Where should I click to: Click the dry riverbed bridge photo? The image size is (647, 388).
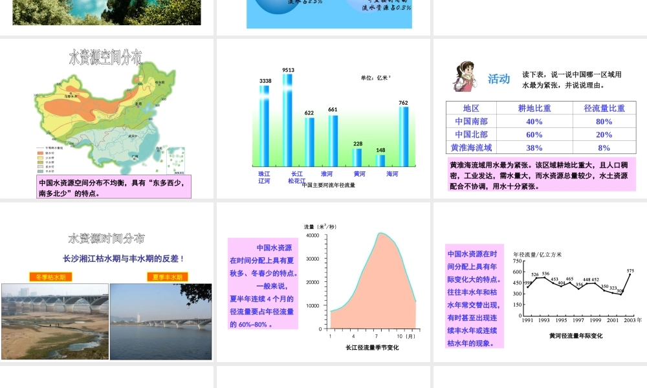click(55, 321)
